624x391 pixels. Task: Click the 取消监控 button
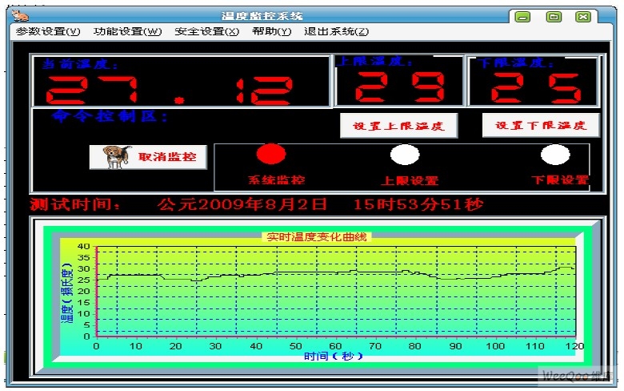pos(148,157)
